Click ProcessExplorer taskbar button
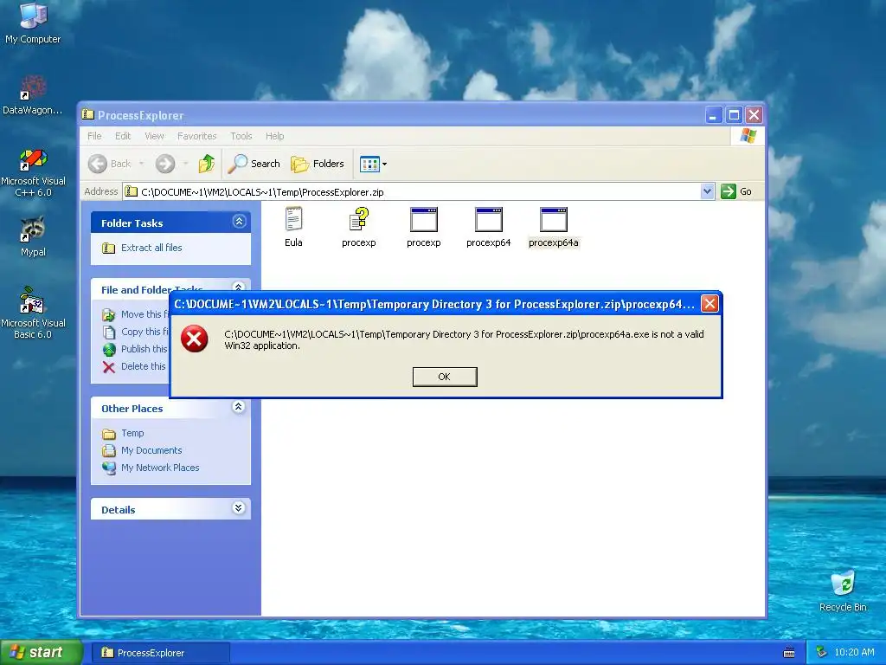Viewport: 886px width, 665px height. tap(160, 653)
